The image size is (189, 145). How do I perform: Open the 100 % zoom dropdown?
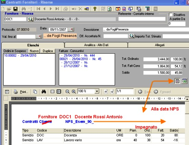[97, 91]
